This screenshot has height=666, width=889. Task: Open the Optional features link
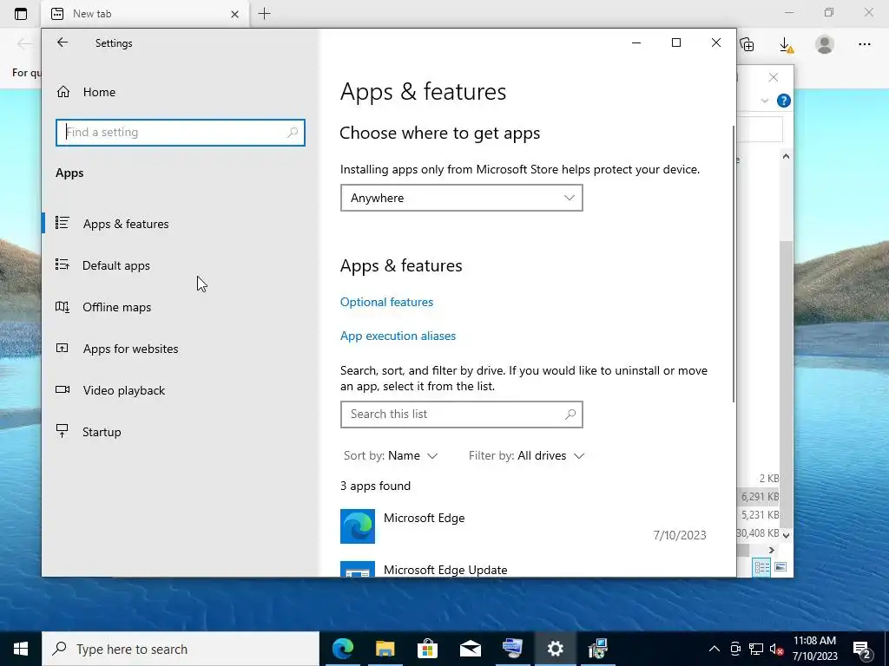[x=386, y=302]
